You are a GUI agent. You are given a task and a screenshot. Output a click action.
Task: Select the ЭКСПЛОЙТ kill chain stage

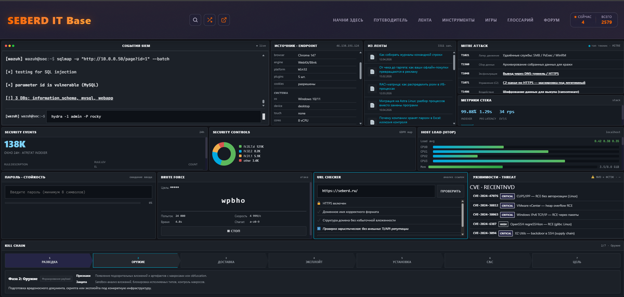[x=314, y=260]
